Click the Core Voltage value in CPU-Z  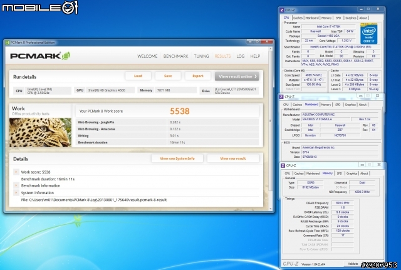tap(346, 41)
